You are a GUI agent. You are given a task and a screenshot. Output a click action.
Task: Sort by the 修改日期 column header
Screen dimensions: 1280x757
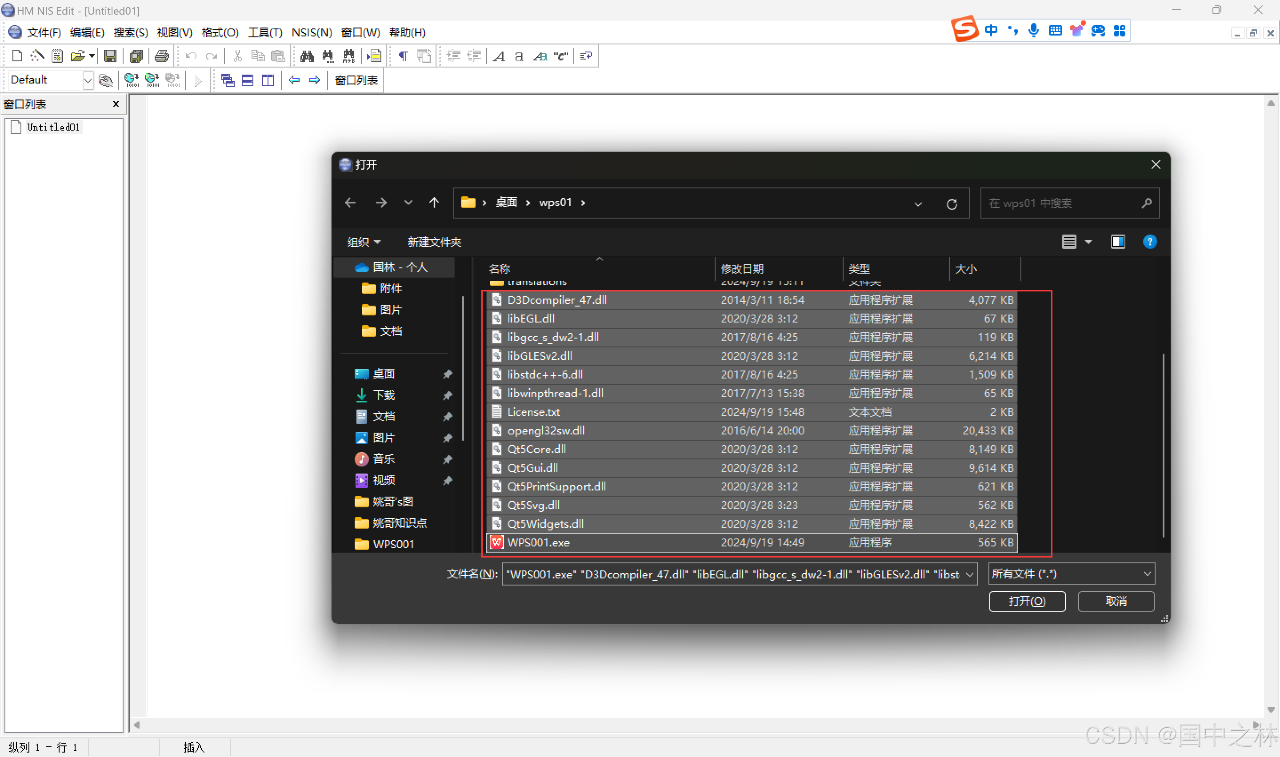[779, 268]
